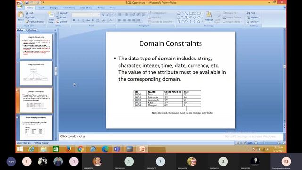Open the Replace dropdown

pyautogui.click(x=254, y=17)
